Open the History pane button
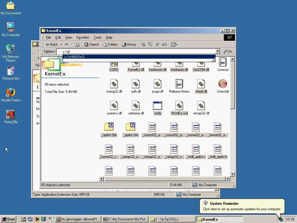297x223 pixels. 129,44
